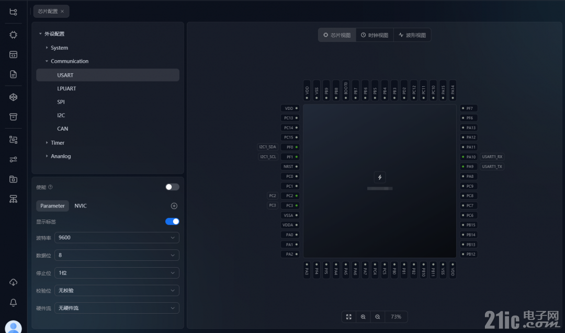The image size is (565, 333).
Task: Switch to the 芯片视图 tab
Action: click(x=337, y=35)
